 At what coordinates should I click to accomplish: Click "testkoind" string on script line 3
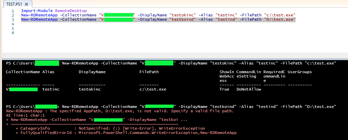tap(183, 19)
